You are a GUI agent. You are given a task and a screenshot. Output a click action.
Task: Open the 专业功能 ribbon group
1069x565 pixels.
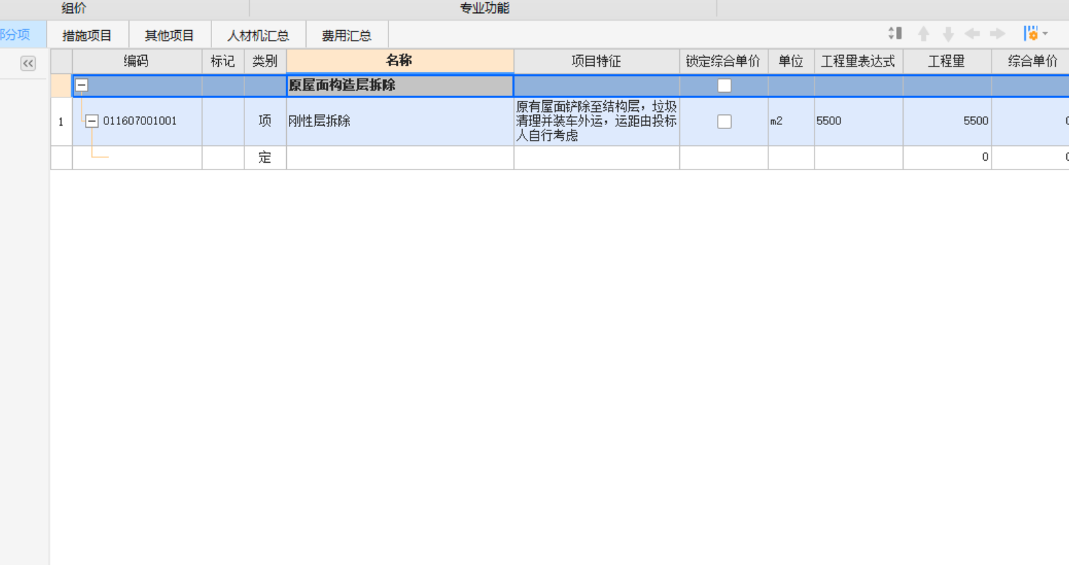(x=484, y=8)
